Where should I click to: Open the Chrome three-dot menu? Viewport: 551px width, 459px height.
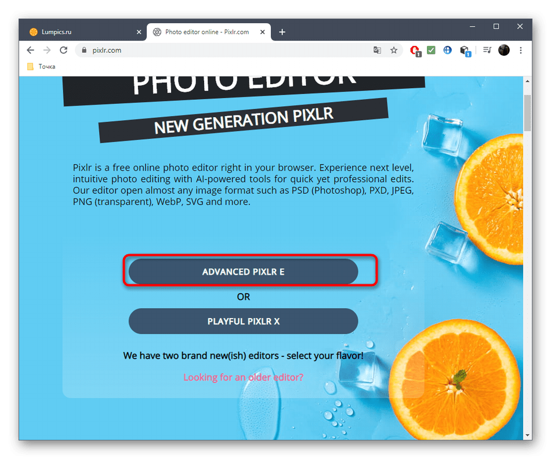pyautogui.click(x=520, y=50)
